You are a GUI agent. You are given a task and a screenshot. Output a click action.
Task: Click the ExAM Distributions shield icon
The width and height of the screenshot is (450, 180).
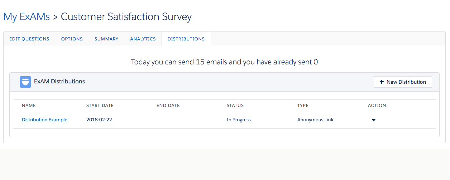(25, 82)
